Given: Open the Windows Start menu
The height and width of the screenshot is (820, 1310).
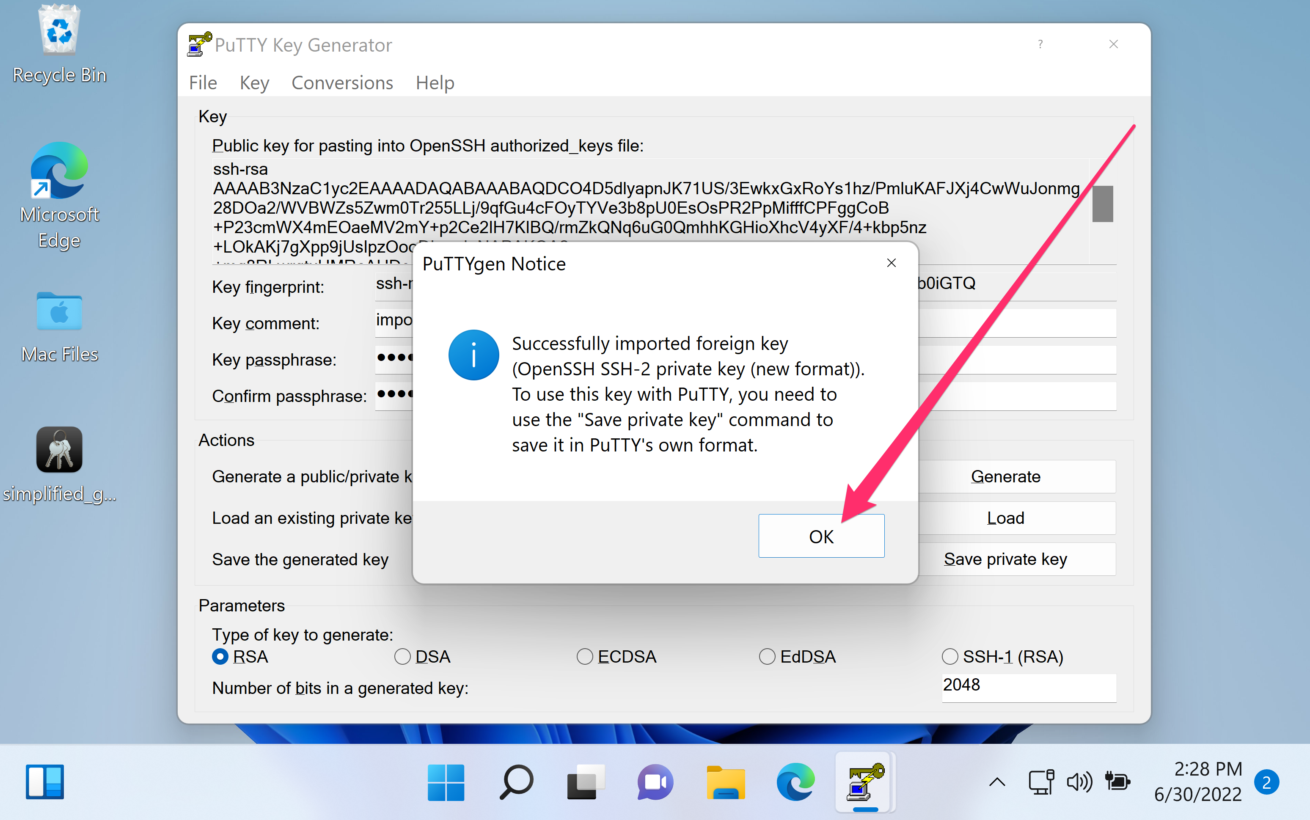Looking at the screenshot, I should pos(446,782).
